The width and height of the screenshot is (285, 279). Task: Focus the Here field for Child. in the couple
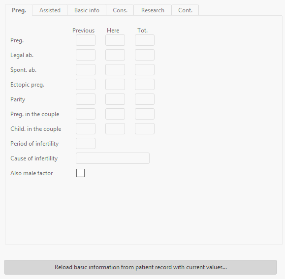click(115, 128)
